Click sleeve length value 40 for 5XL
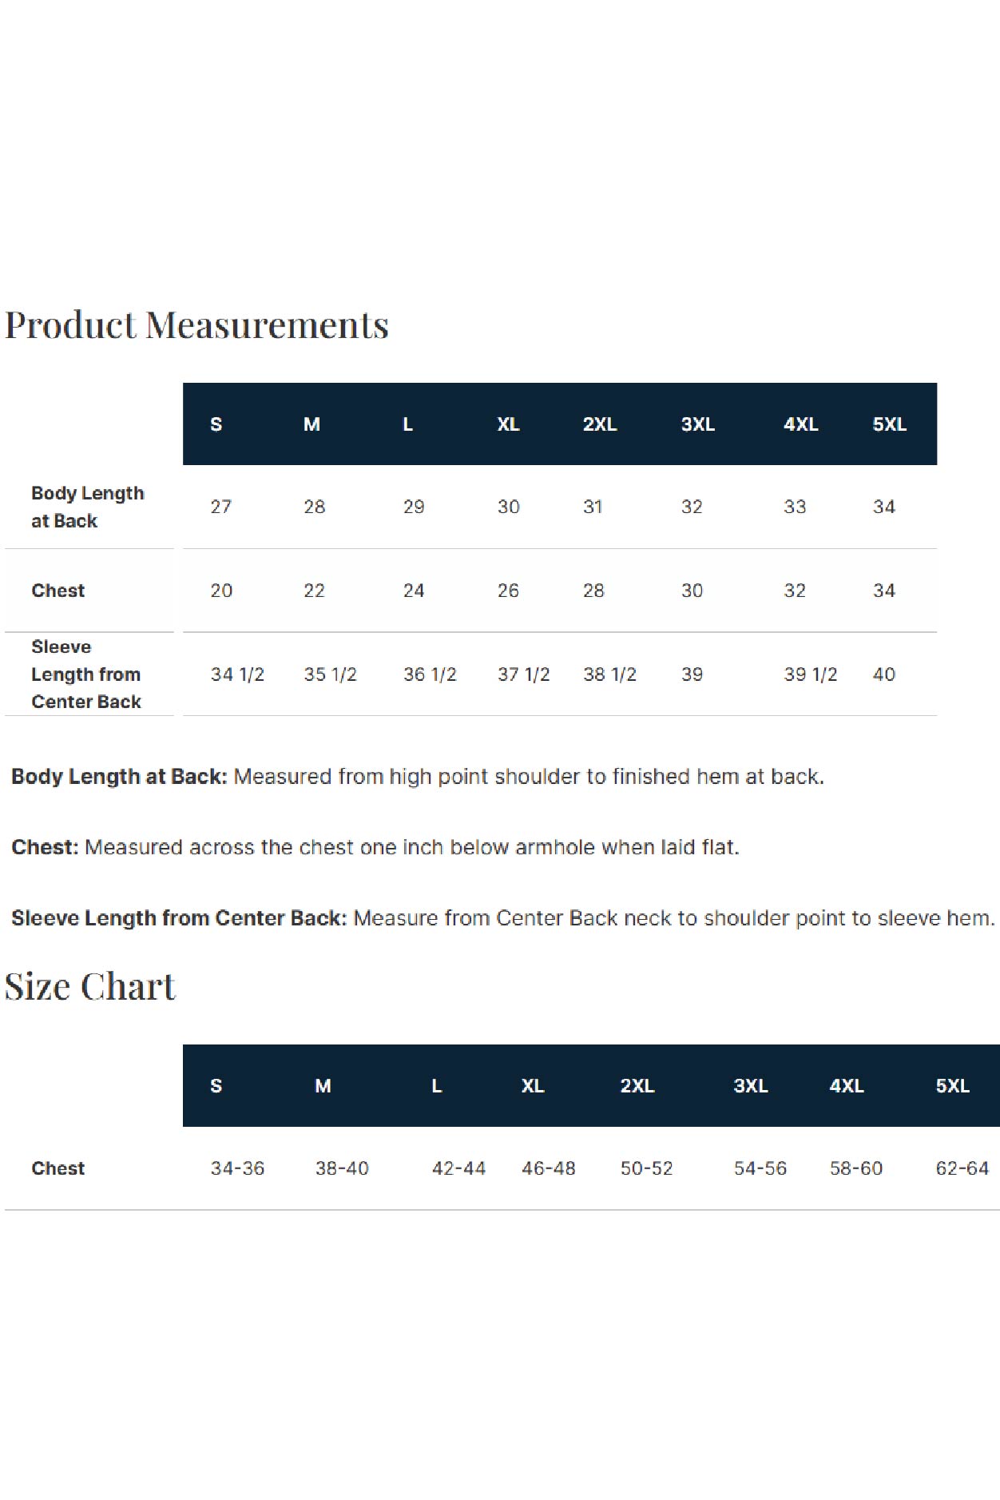The width and height of the screenshot is (1000, 1500). [x=884, y=674]
